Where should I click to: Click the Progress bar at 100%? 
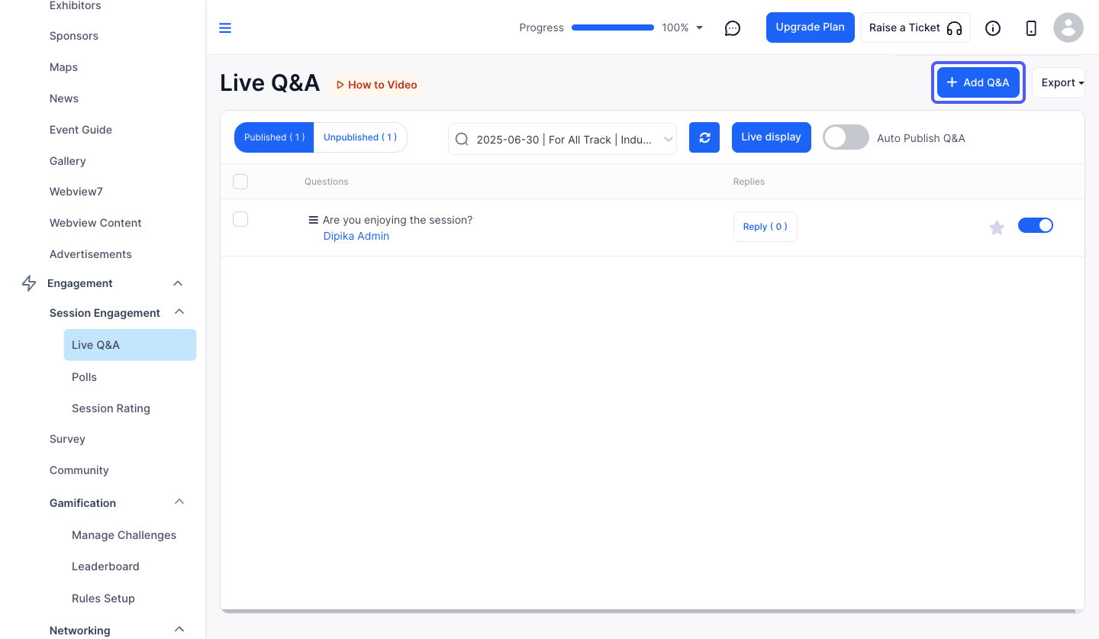point(613,27)
